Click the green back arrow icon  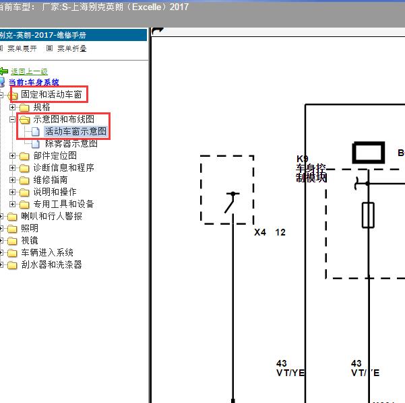click(x=4, y=71)
